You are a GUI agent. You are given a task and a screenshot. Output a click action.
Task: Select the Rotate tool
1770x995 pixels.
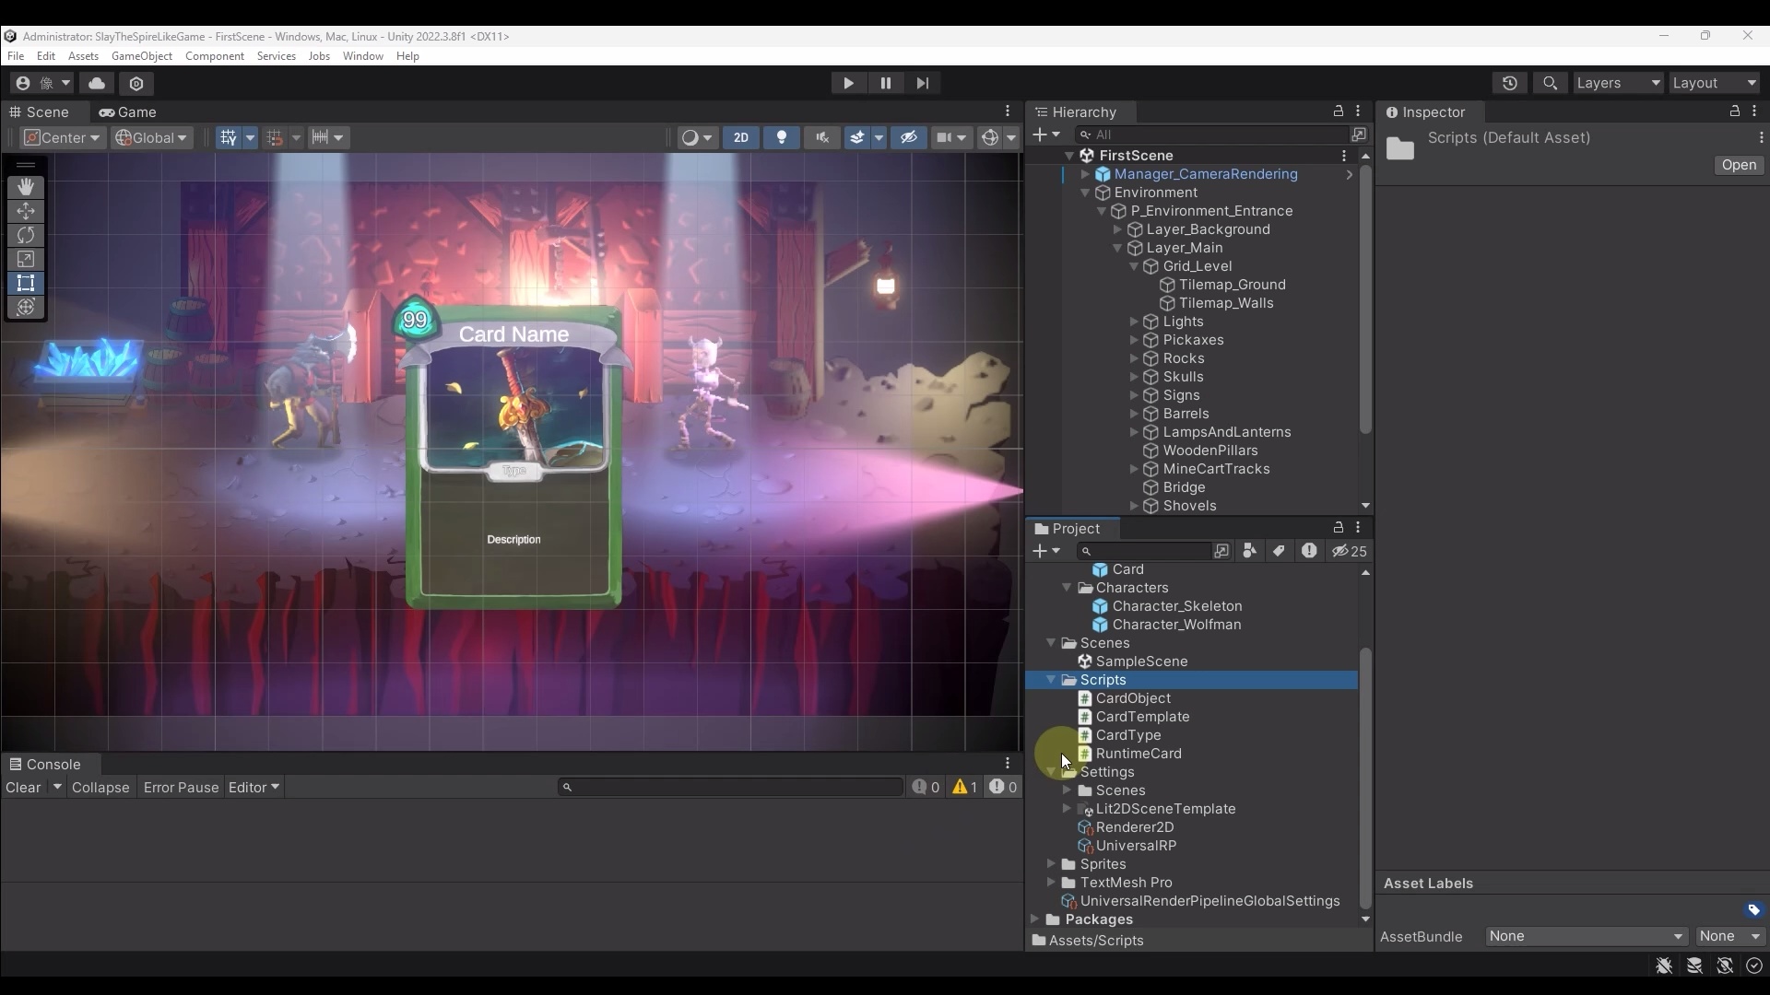pyautogui.click(x=25, y=235)
